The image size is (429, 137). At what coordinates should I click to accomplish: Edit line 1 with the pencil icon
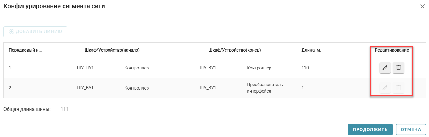[385, 68]
